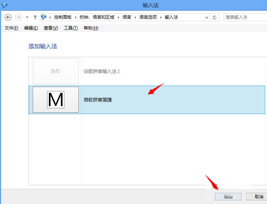Viewport: 267px width, 204px height.
Task: Select 控制面板 in the breadcrumb
Action: point(63,17)
